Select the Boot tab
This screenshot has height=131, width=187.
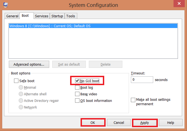tap(25, 16)
